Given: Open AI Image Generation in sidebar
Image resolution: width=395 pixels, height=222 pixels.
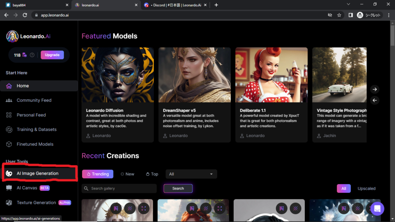Looking at the screenshot, I should 37,173.
